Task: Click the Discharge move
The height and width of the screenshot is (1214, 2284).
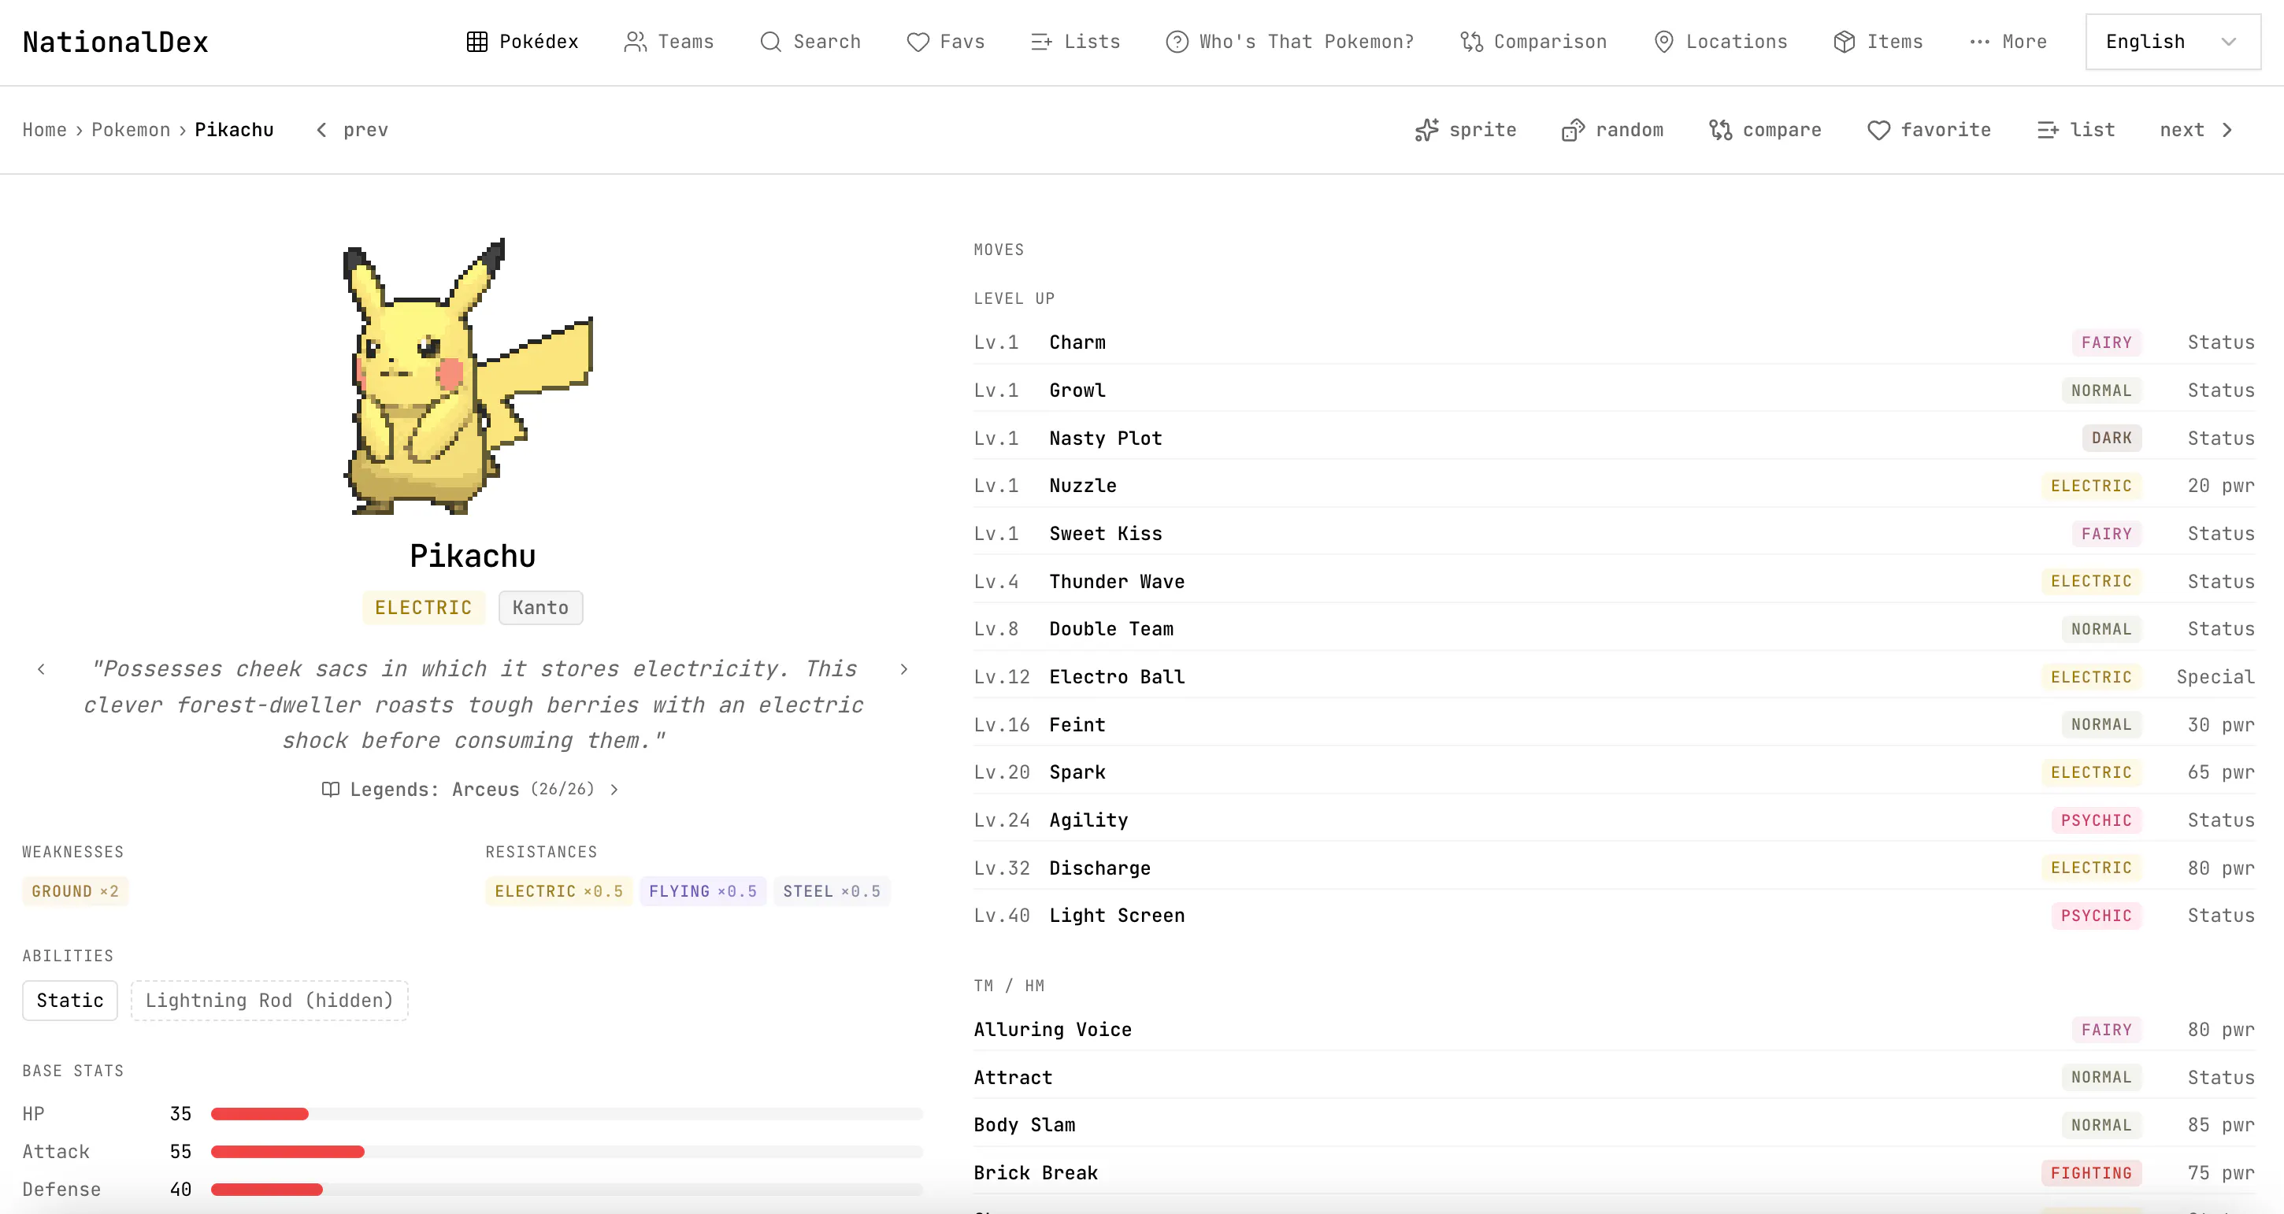Action: [x=1099, y=868]
